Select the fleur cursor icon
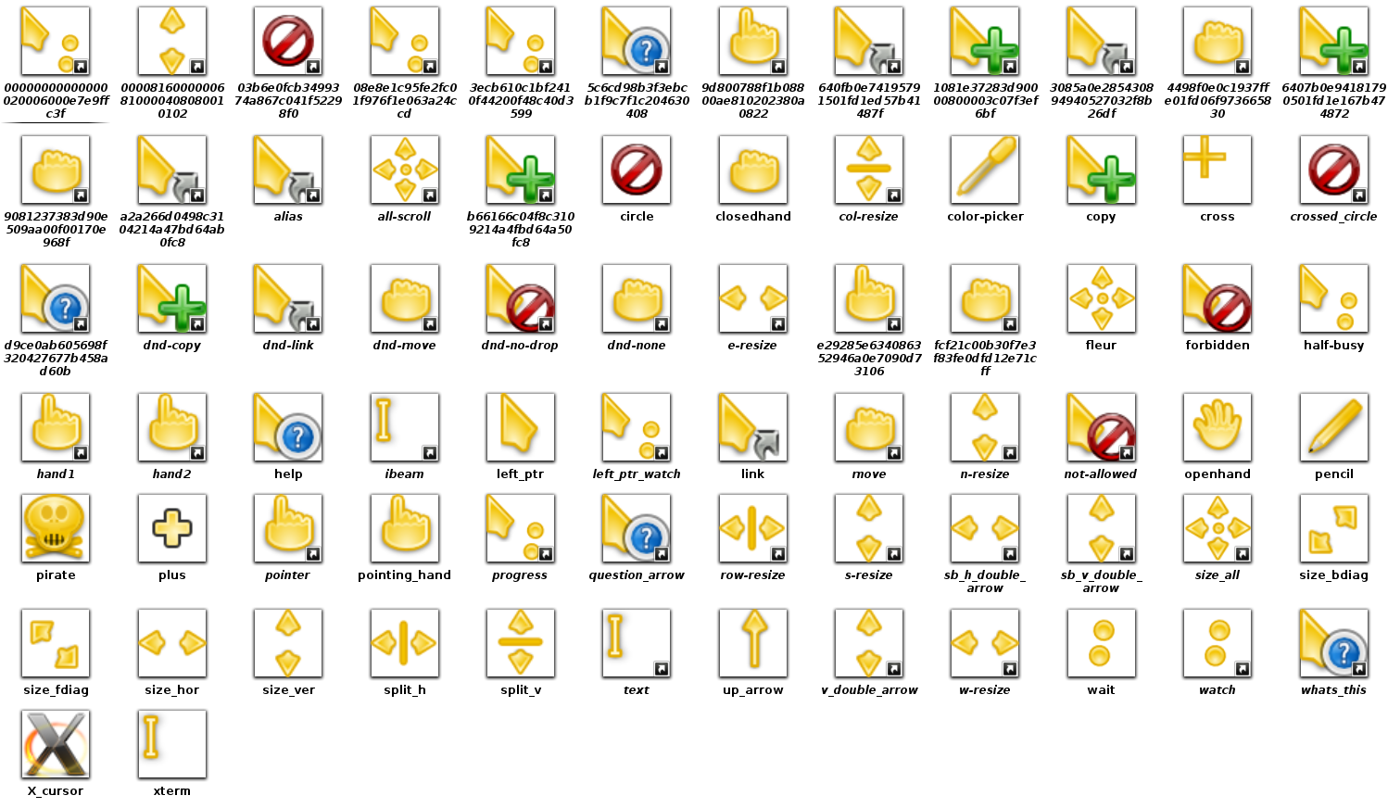 tap(1102, 298)
